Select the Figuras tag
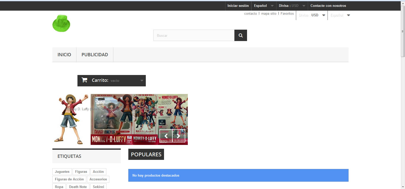This screenshot has width=405, height=189. click(81, 172)
